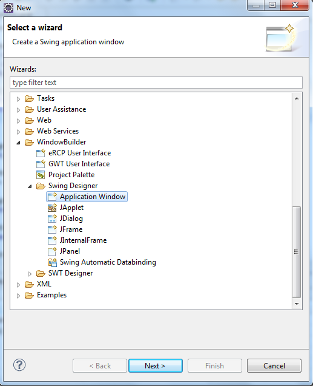Viewport: 313px width, 386px height.
Task: Click the GWT User Interface wizard icon
Action: [41, 164]
